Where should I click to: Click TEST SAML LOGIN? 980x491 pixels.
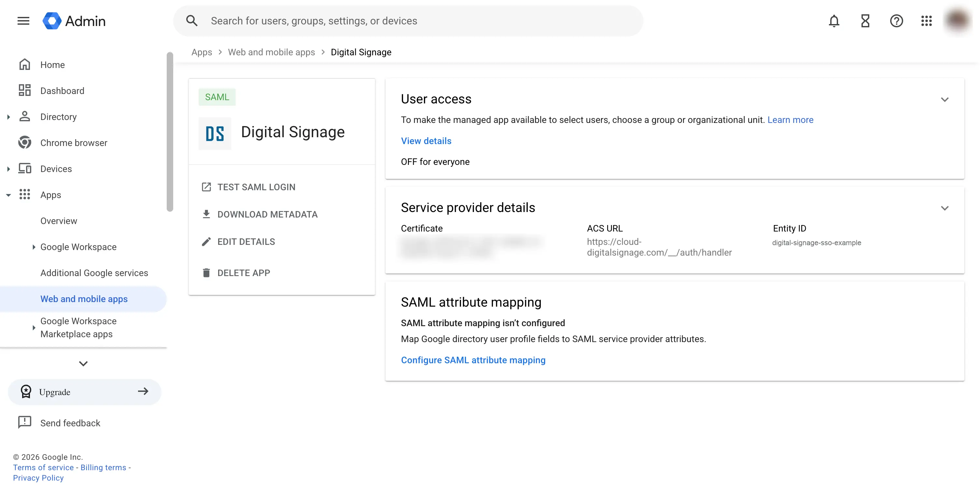click(x=256, y=187)
